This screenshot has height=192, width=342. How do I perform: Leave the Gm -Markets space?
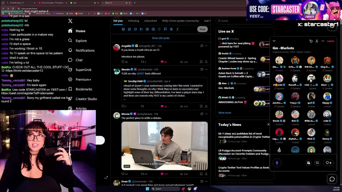point(331,41)
